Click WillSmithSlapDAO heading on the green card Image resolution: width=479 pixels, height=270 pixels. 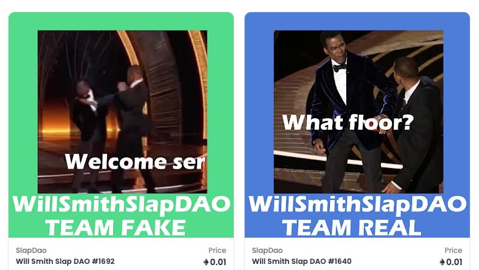(x=121, y=205)
